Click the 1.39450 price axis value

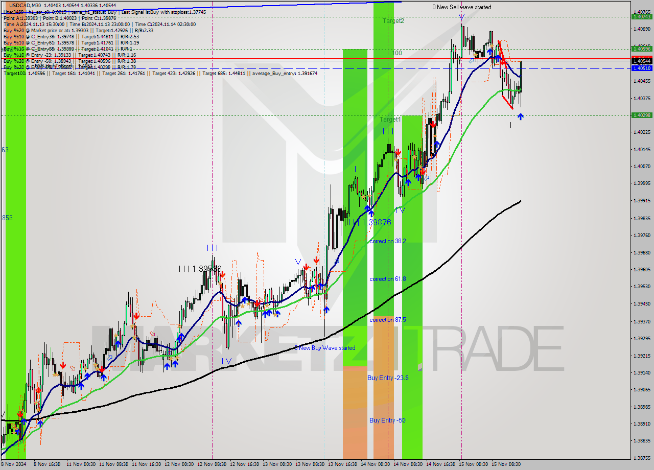641,303
